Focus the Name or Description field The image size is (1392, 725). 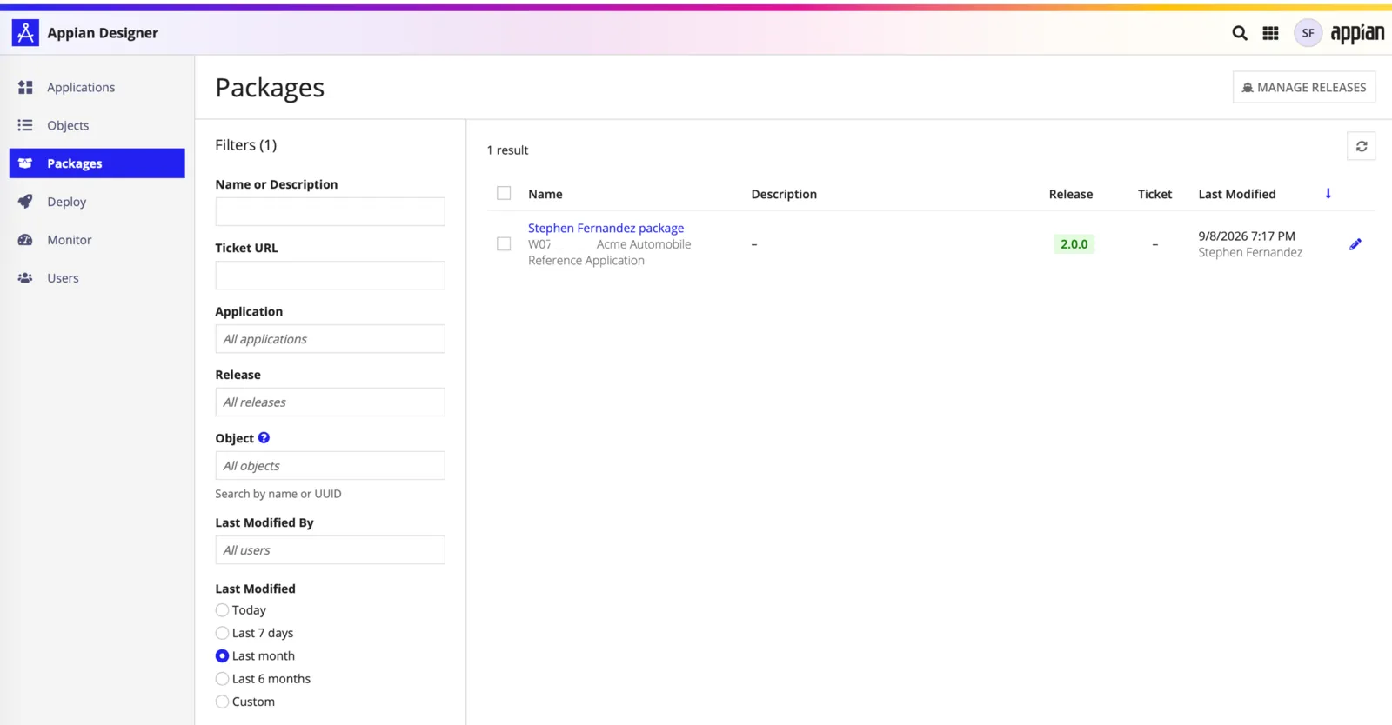point(330,212)
